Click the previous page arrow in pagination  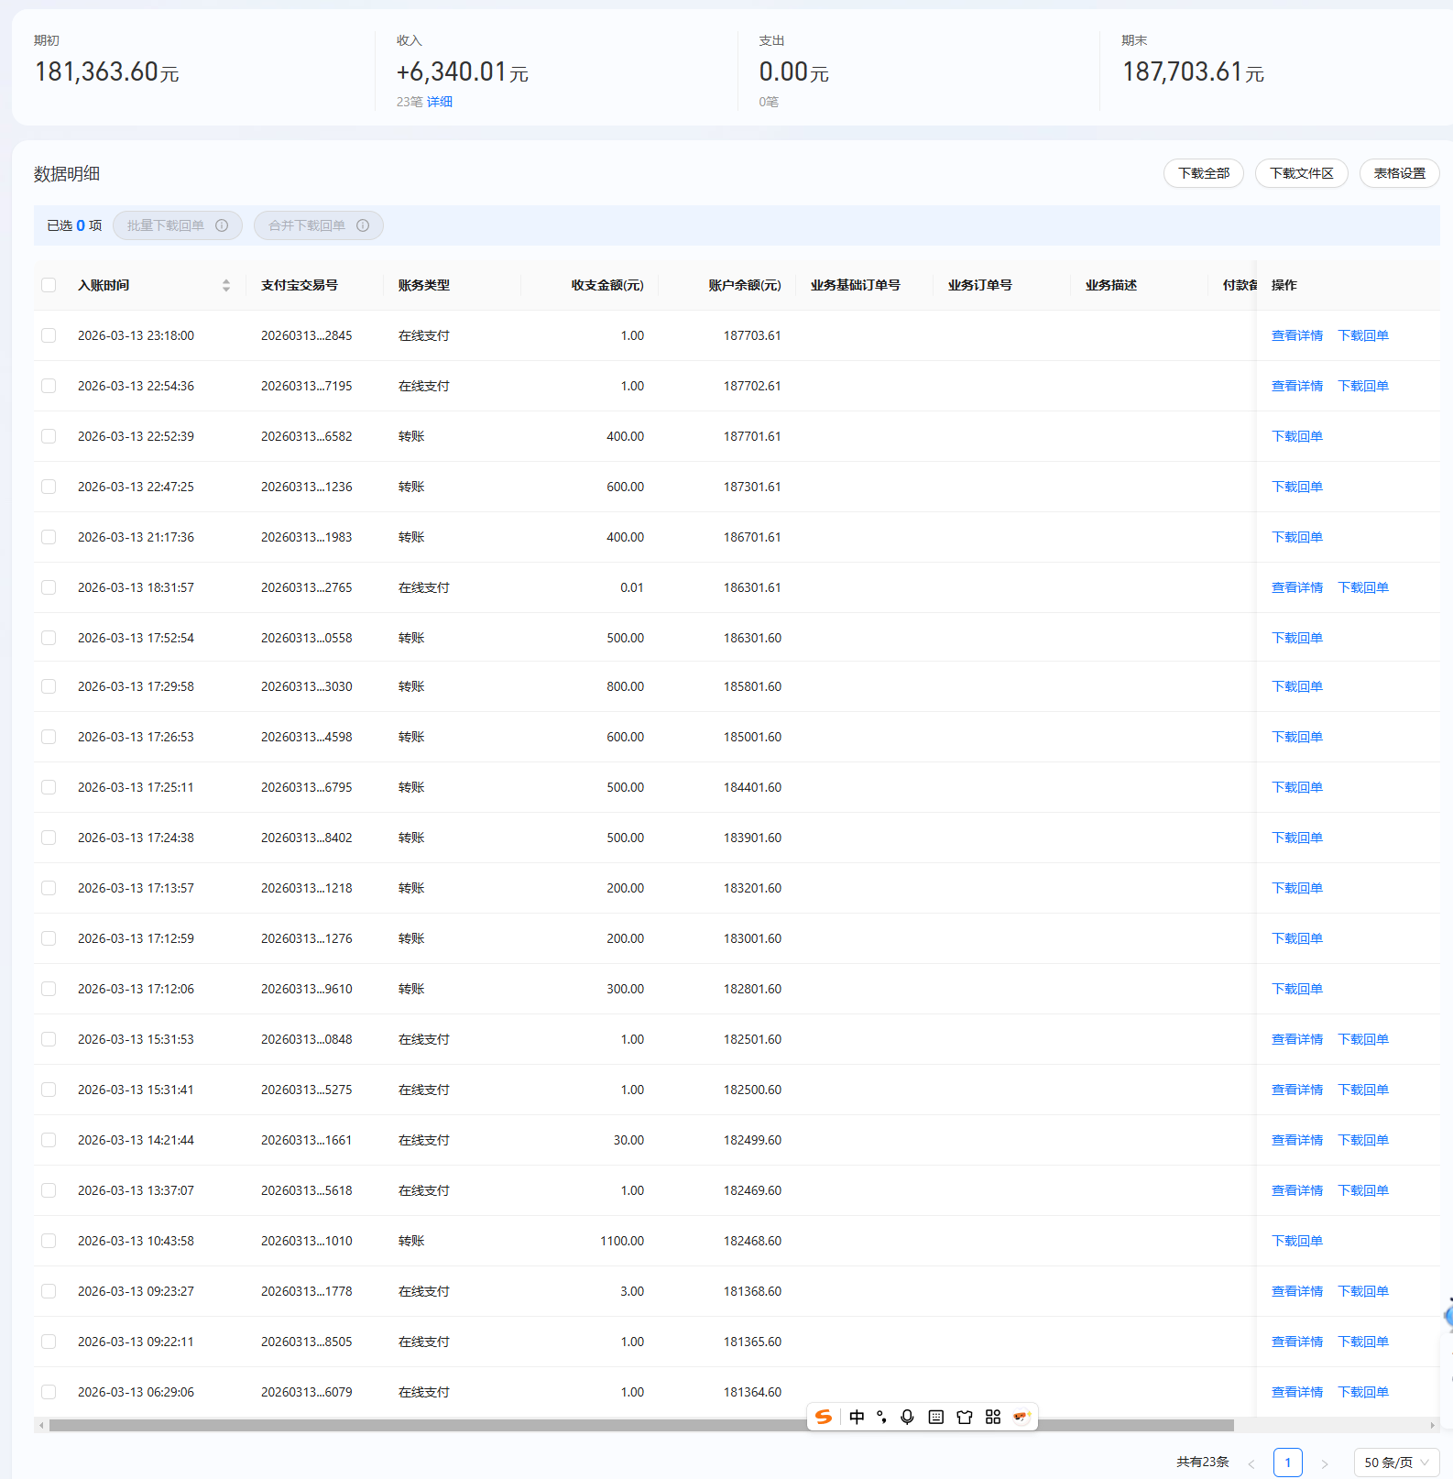(1251, 1463)
